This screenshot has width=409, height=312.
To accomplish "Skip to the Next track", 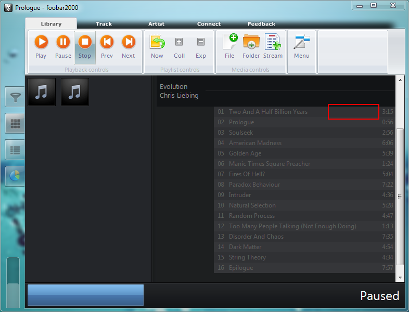I will [x=129, y=47].
